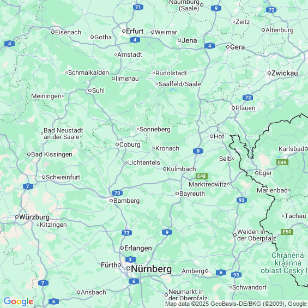Click the A93 shield south of Marktredwitz
Screen dimensions: 308x308
(241, 200)
